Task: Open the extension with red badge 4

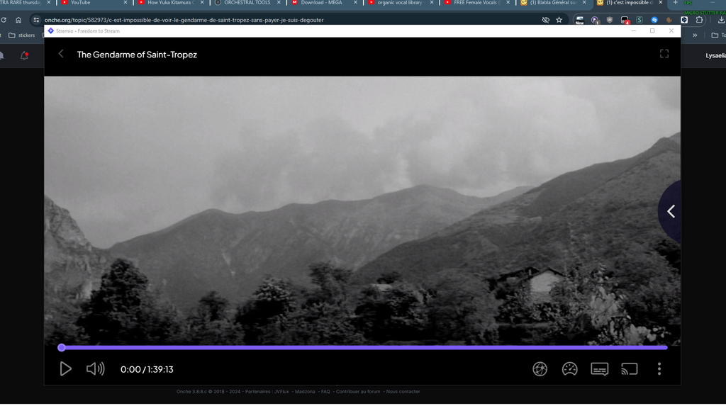Action: [x=625, y=20]
